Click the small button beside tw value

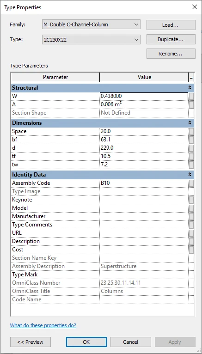click(x=191, y=165)
